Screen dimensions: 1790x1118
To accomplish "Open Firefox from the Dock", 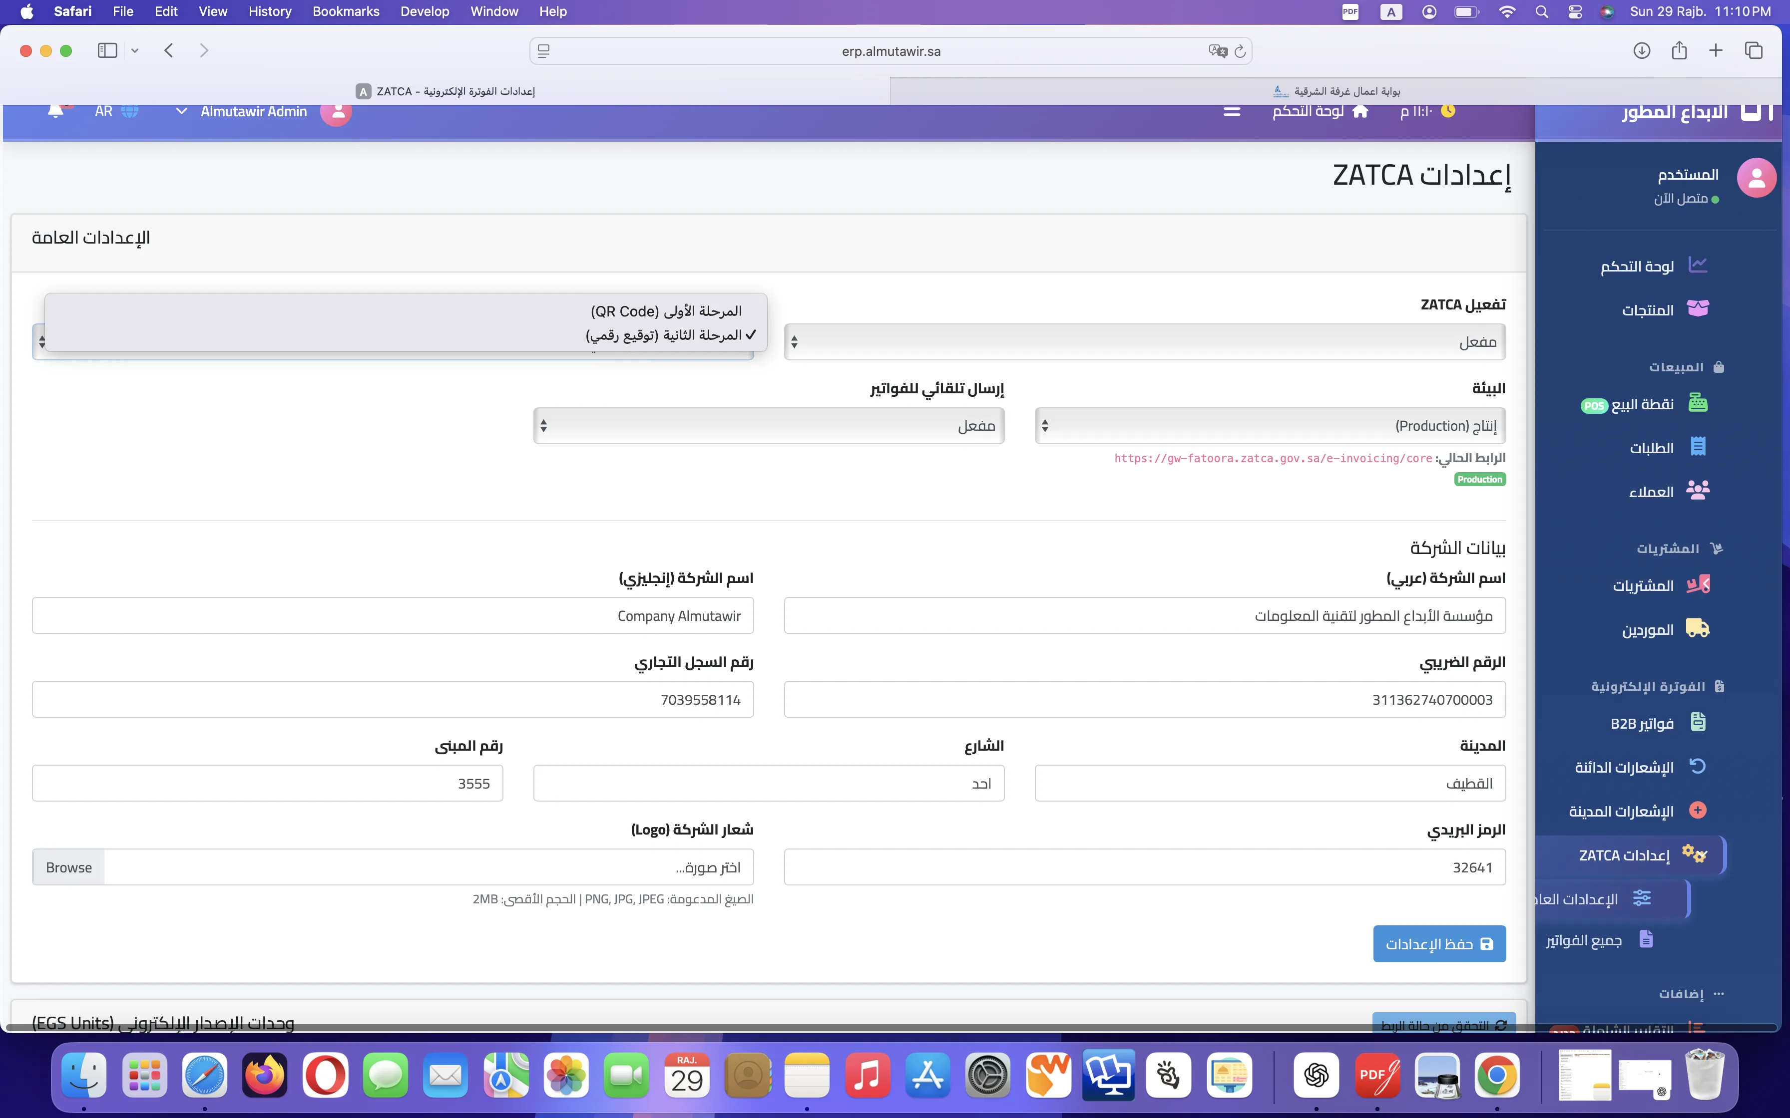I will coord(265,1075).
